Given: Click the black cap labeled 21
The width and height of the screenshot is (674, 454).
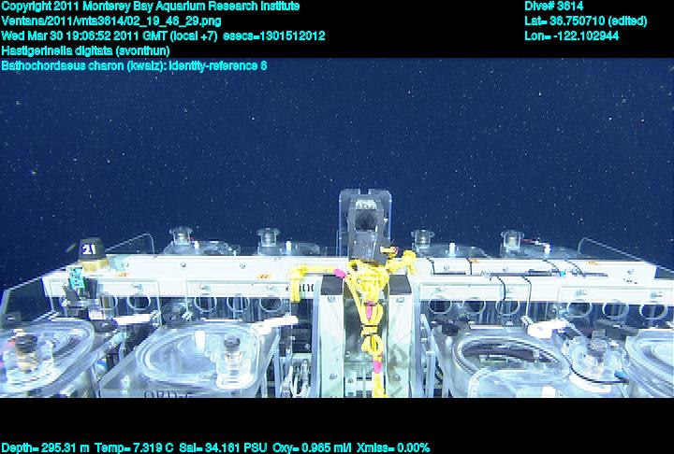Looking at the screenshot, I should coord(90,248).
